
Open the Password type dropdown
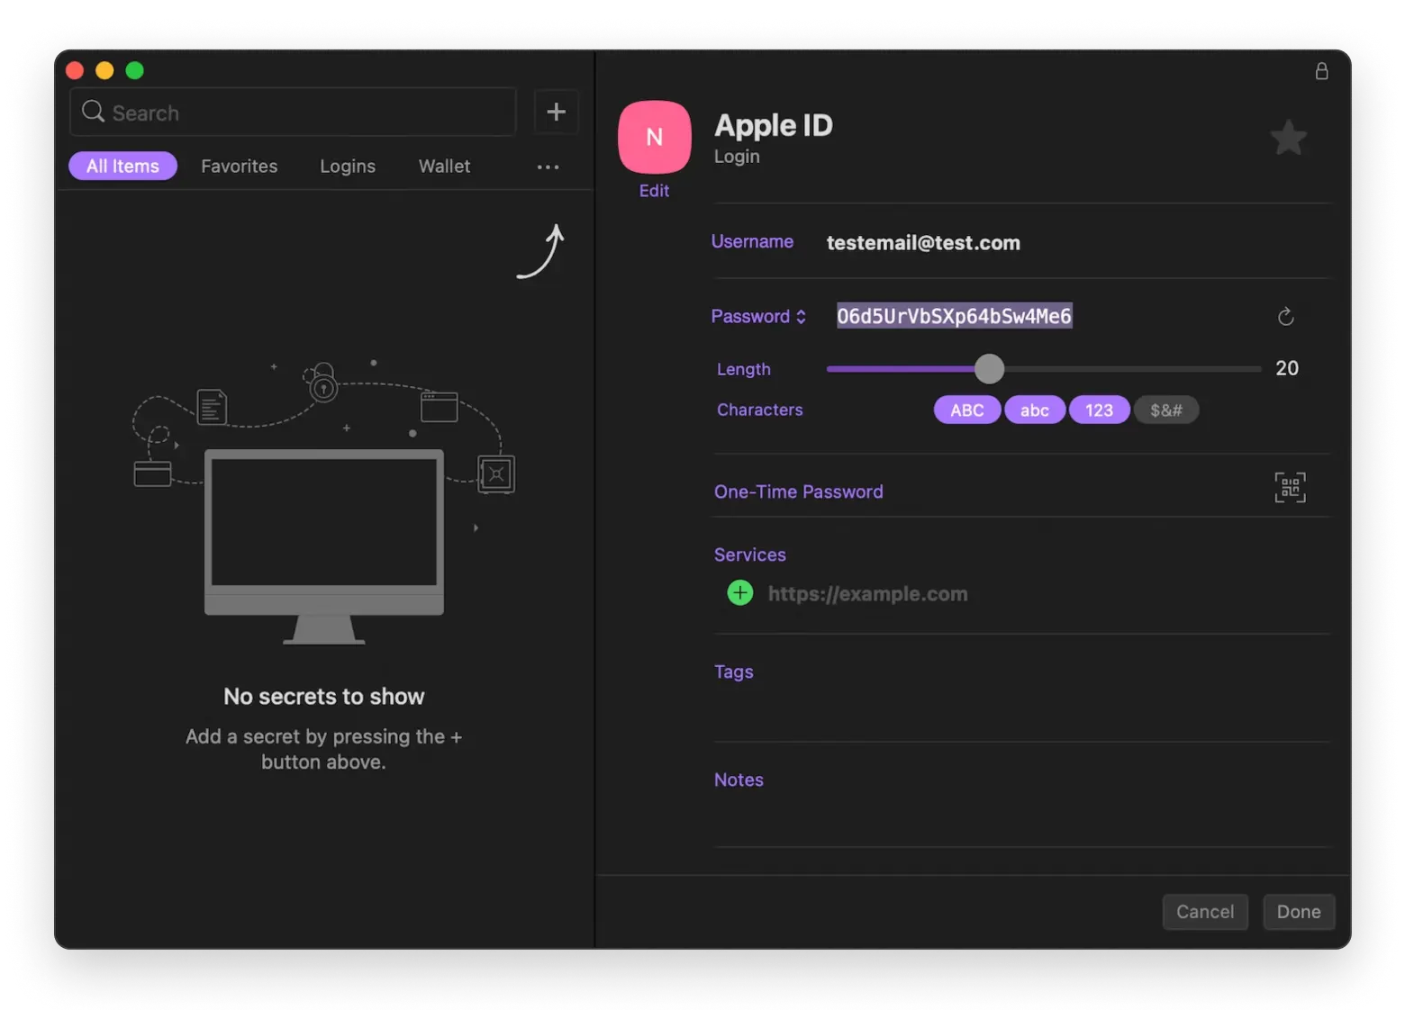758,316
